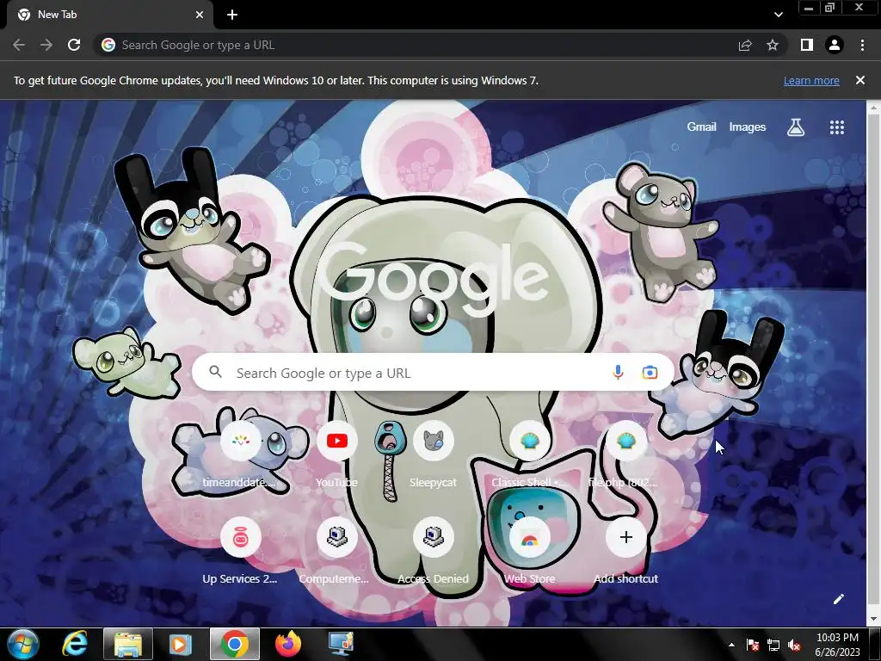Open the profile avatar menu
The width and height of the screenshot is (881, 661).
point(835,45)
